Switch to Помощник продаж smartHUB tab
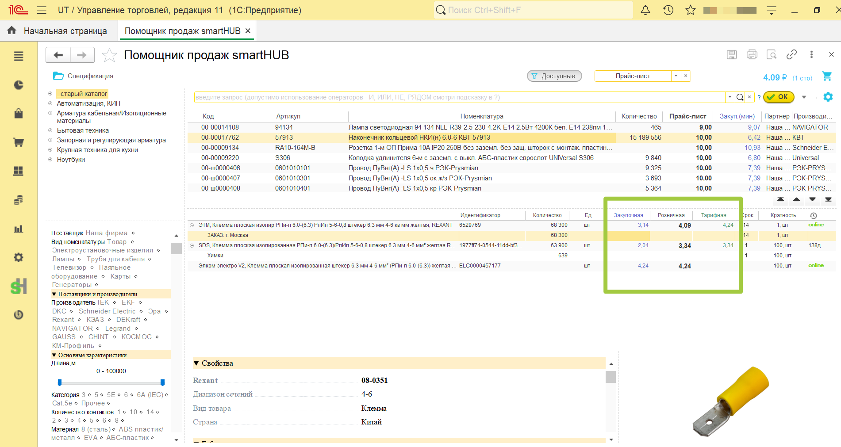The width and height of the screenshot is (841, 447). click(182, 31)
